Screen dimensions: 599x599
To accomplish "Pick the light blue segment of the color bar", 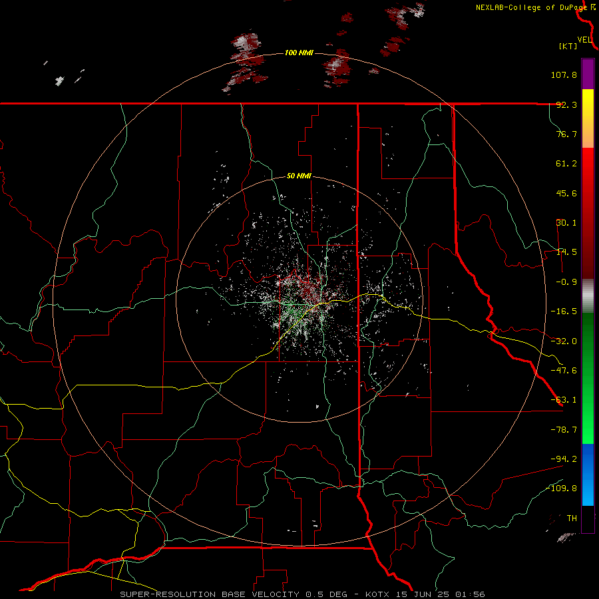I will point(588,491).
